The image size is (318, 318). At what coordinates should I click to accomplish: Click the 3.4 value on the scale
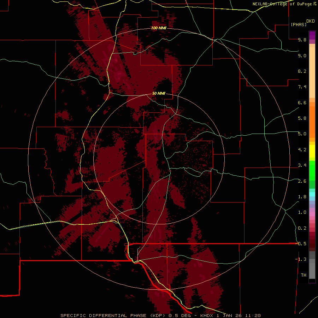click(x=302, y=165)
